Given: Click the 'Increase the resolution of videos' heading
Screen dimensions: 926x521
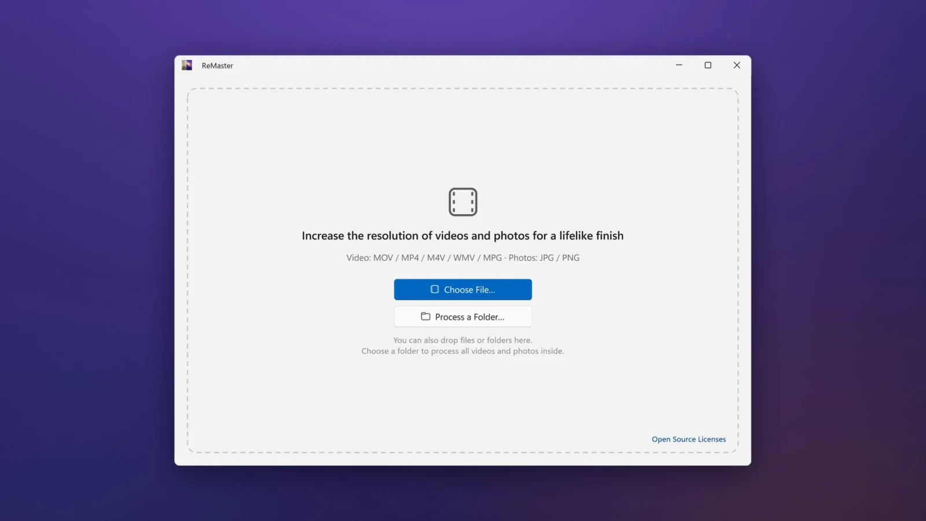Looking at the screenshot, I should coord(462,236).
